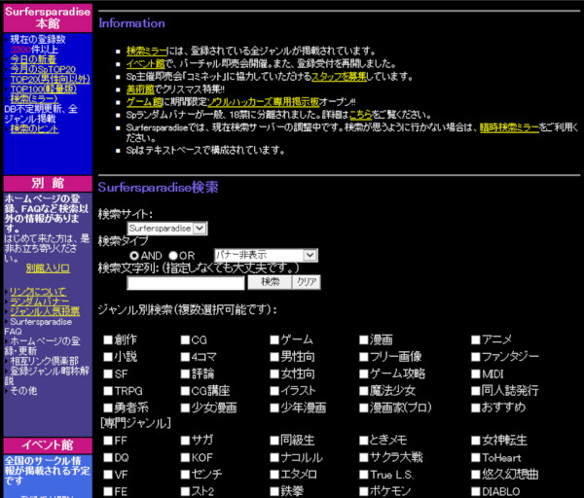
Task: Open the TOP100(軽量版) link
Action: point(43,89)
